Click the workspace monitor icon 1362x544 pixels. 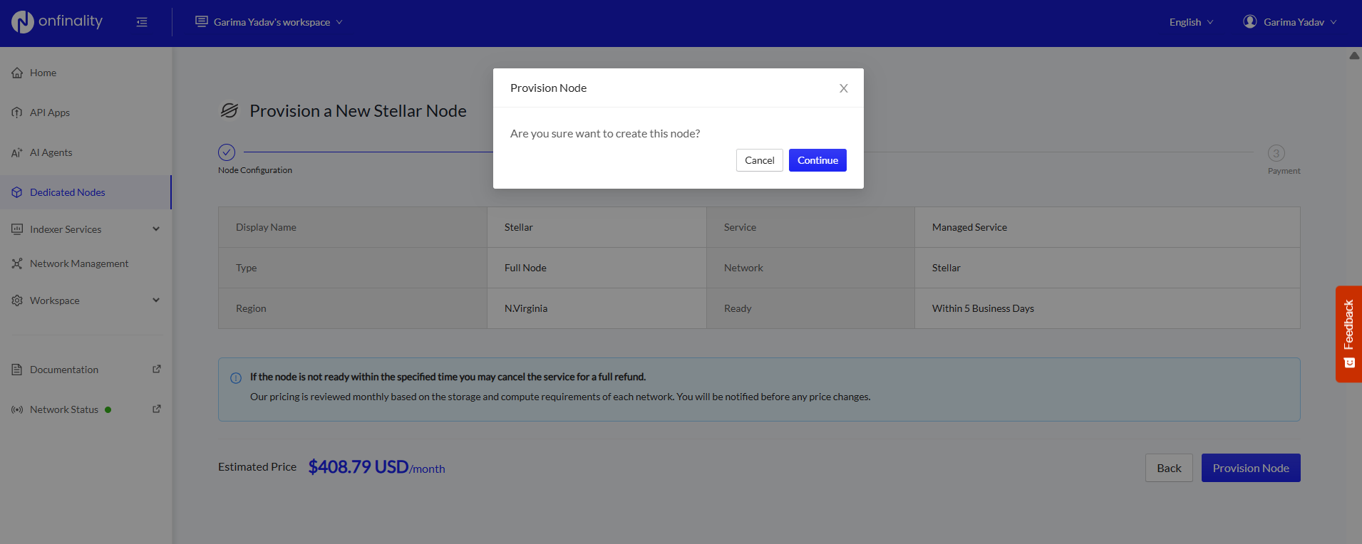coord(202,21)
